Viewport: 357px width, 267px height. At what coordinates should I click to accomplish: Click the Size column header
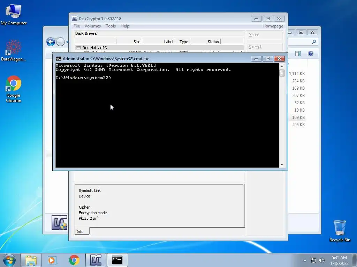129,42
